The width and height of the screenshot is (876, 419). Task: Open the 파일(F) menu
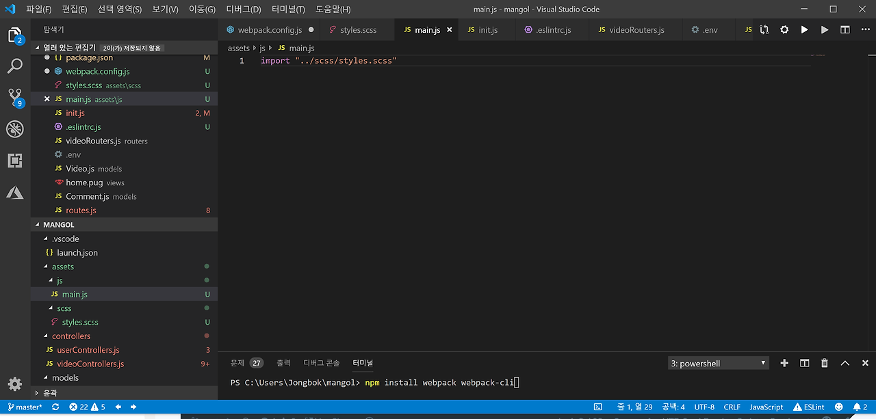38,10
